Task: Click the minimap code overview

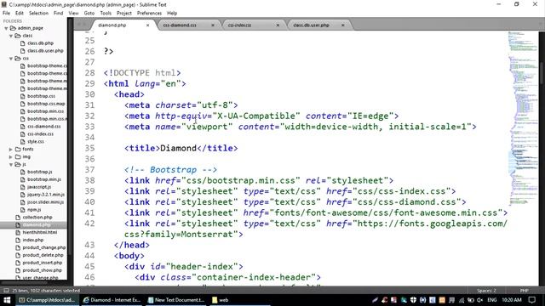Action: point(523,118)
